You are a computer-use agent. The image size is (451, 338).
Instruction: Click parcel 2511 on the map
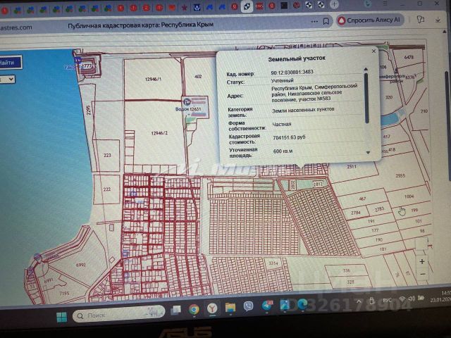coord(352,166)
